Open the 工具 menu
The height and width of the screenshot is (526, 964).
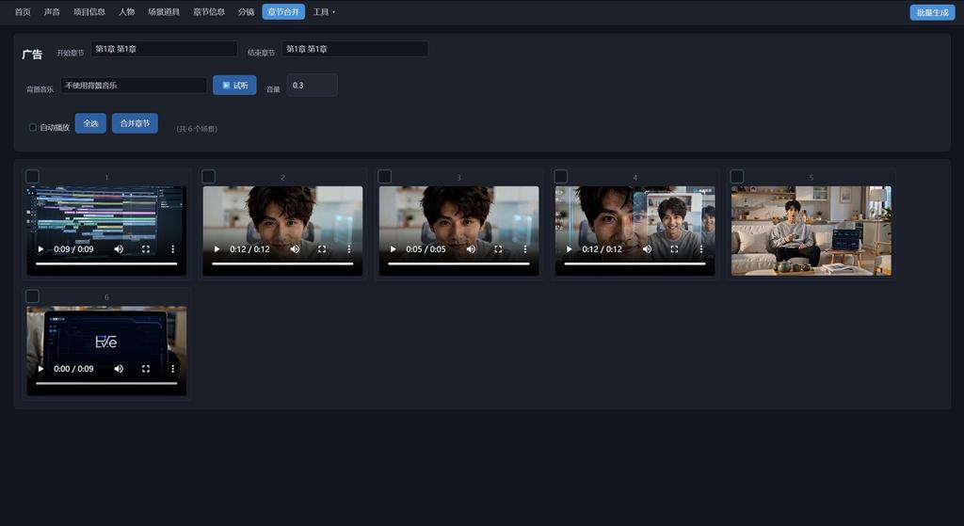[324, 11]
